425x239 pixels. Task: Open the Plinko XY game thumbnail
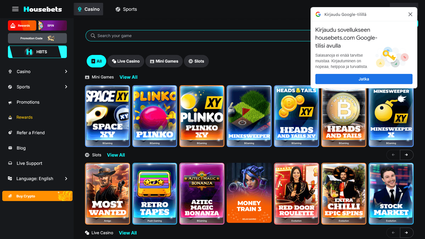[x=202, y=116]
